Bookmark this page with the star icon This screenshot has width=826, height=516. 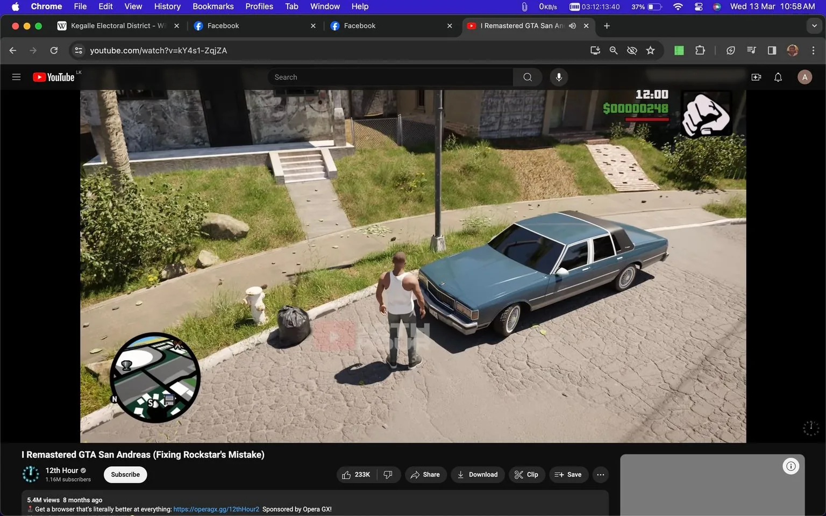point(650,50)
